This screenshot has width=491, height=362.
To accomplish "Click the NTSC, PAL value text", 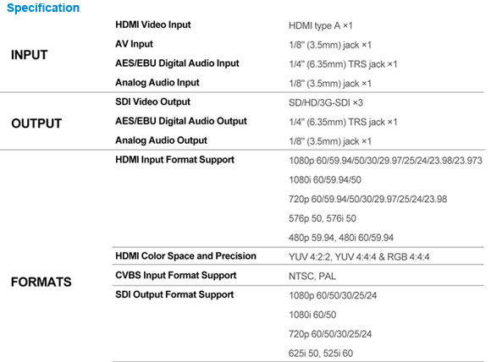I will [312, 277].
